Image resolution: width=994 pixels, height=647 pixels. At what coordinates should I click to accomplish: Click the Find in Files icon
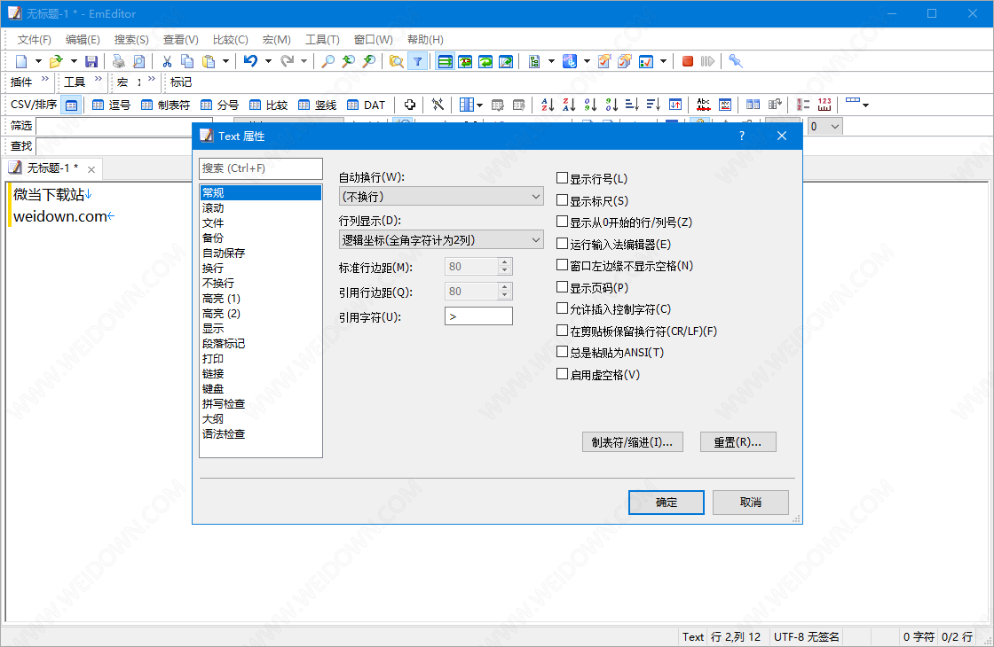396,61
